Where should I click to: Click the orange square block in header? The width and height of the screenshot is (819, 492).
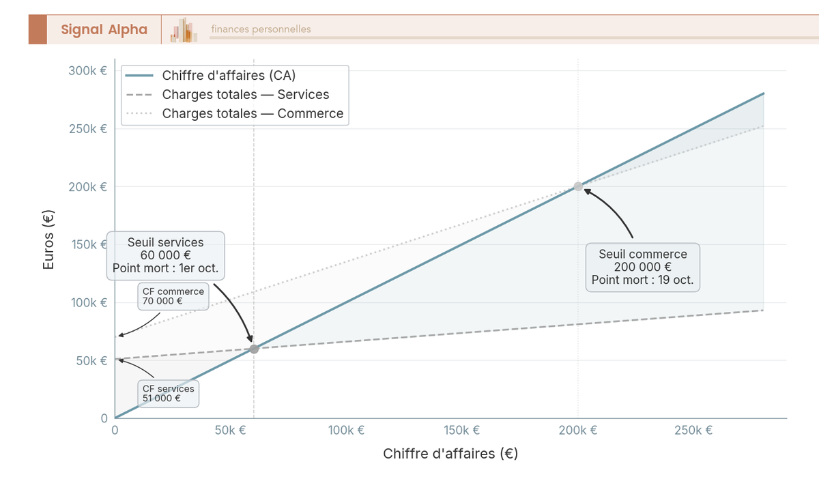click(38, 29)
